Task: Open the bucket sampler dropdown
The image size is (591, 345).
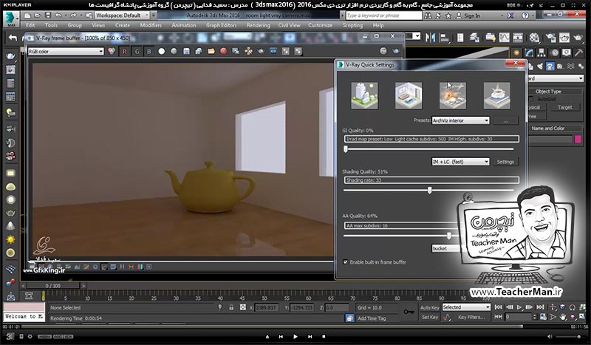Action: coord(445,248)
